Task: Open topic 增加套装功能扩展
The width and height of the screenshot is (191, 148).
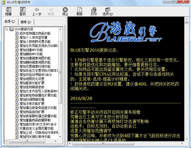Action: (32, 83)
